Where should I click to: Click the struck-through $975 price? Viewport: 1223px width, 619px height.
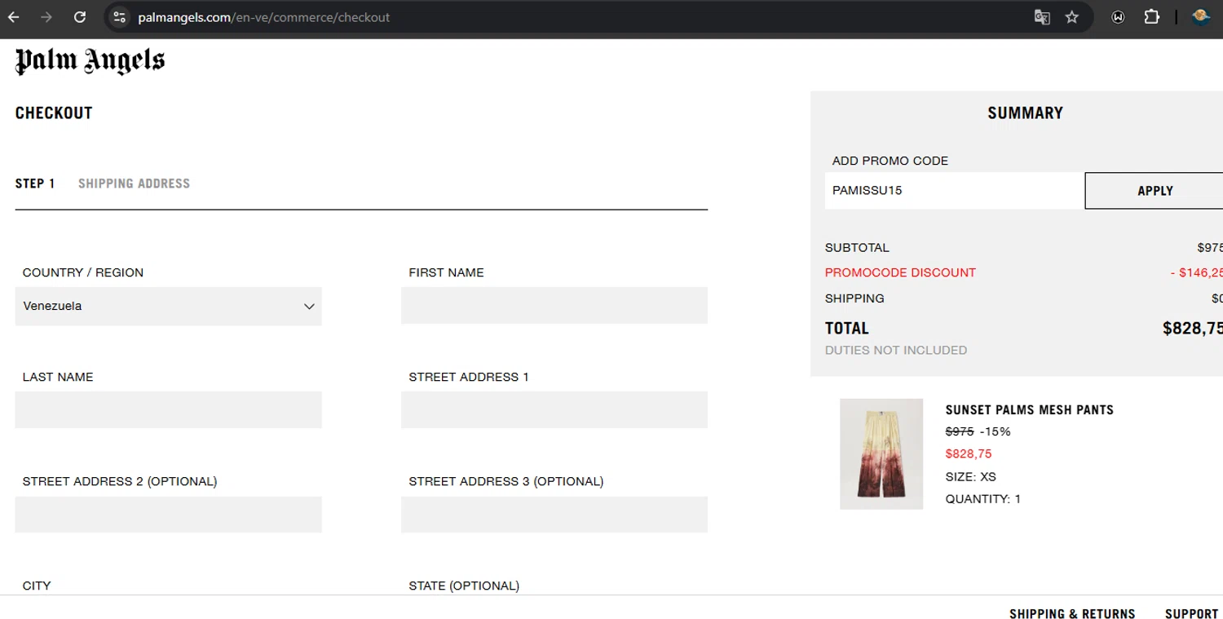(960, 431)
